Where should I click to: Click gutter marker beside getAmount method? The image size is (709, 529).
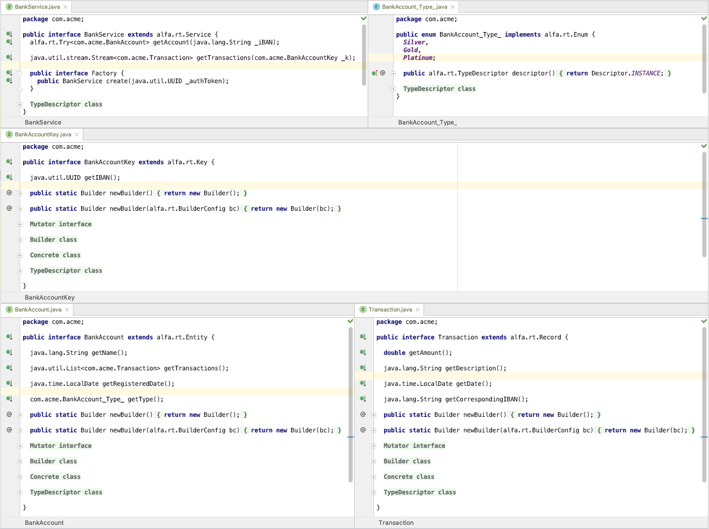[363, 352]
